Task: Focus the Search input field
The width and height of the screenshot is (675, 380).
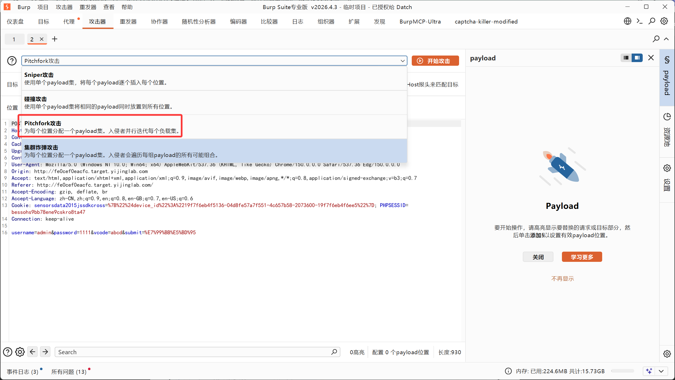Action: [197, 352]
